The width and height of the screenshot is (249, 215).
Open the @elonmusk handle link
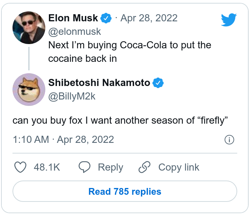pos(75,32)
